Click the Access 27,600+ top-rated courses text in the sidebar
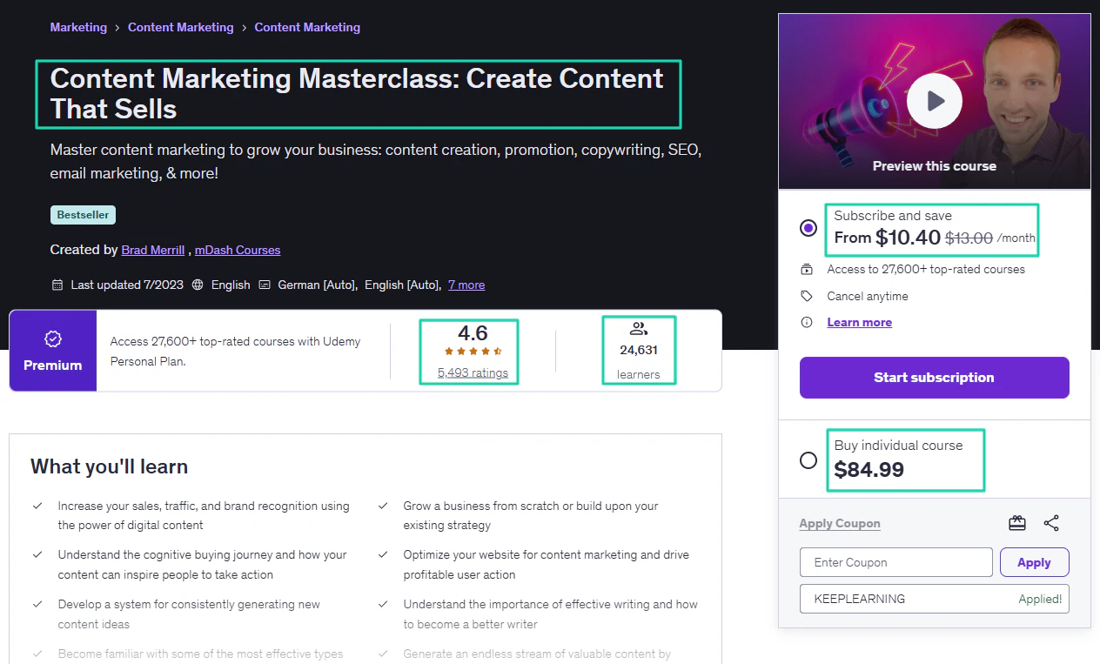This screenshot has height=664, width=1100. click(926, 270)
